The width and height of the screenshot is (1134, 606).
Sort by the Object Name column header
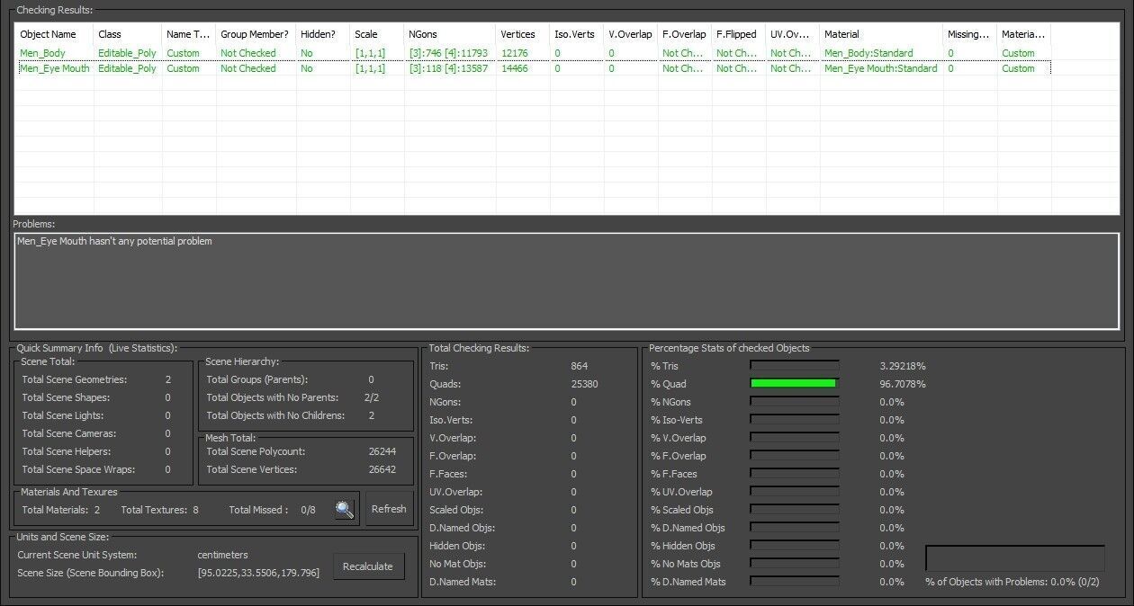(54, 34)
